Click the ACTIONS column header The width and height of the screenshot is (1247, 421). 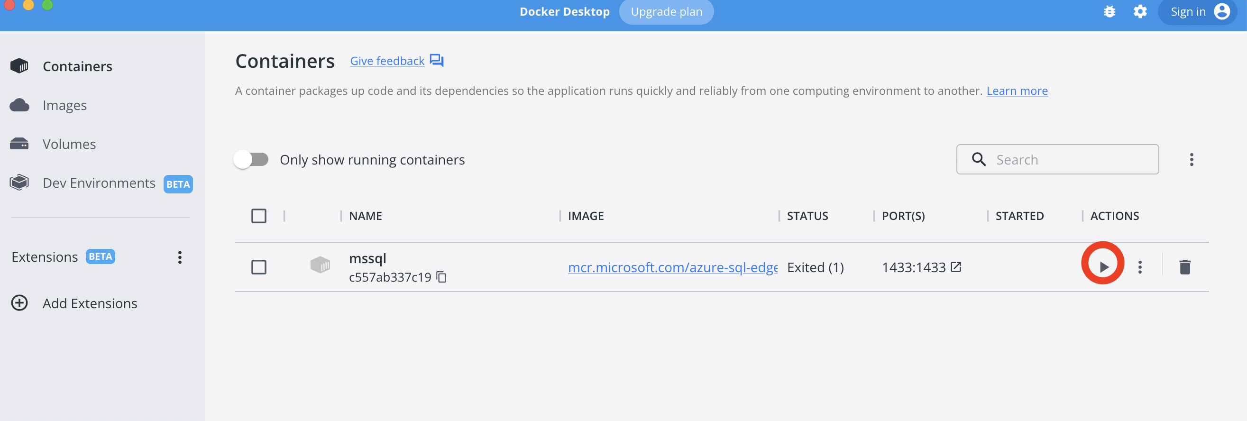(x=1114, y=216)
